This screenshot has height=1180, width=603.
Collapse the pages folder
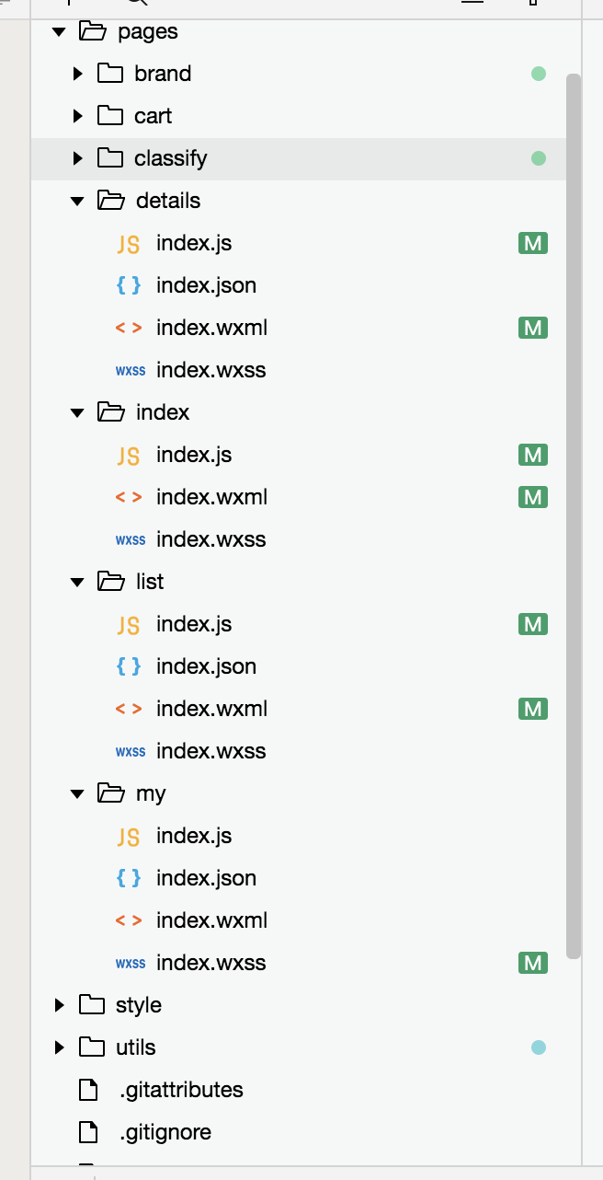[59, 32]
